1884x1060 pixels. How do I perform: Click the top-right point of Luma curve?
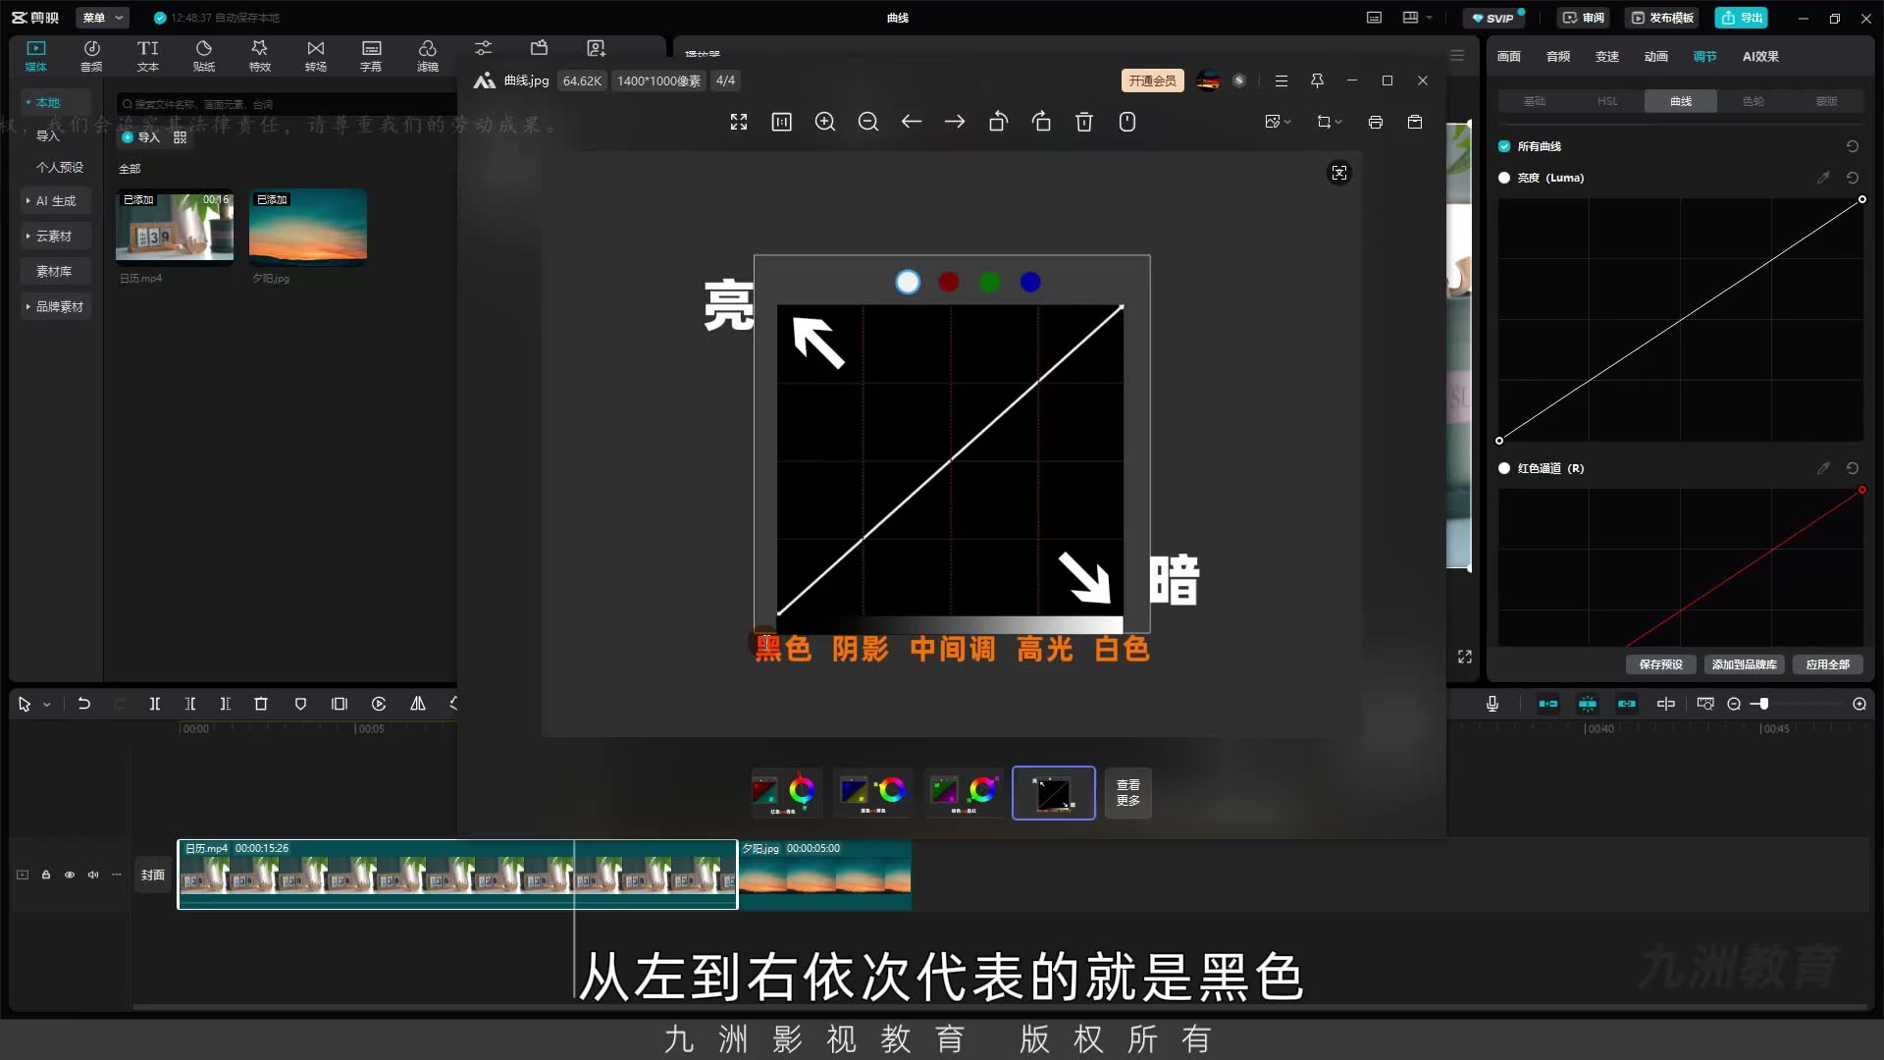click(x=1862, y=199)
